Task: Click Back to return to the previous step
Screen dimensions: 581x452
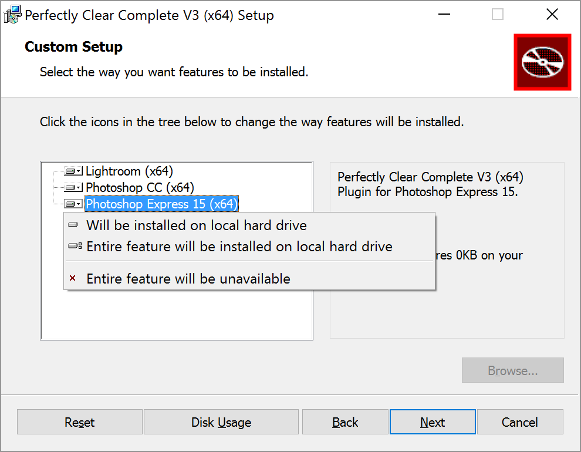Action: point(345,421)
